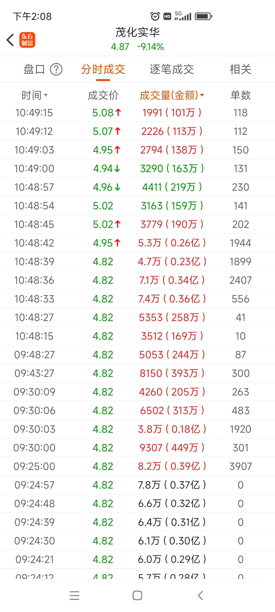Tap the Android recent apps menu icon
The width and height of the screenshot is (275, 612).
[x=75, y=595]
